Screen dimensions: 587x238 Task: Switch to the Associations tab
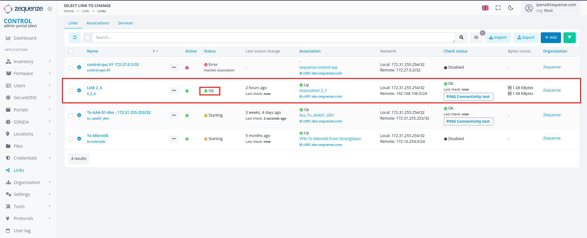pyautogui.click(x=98, y=23)
